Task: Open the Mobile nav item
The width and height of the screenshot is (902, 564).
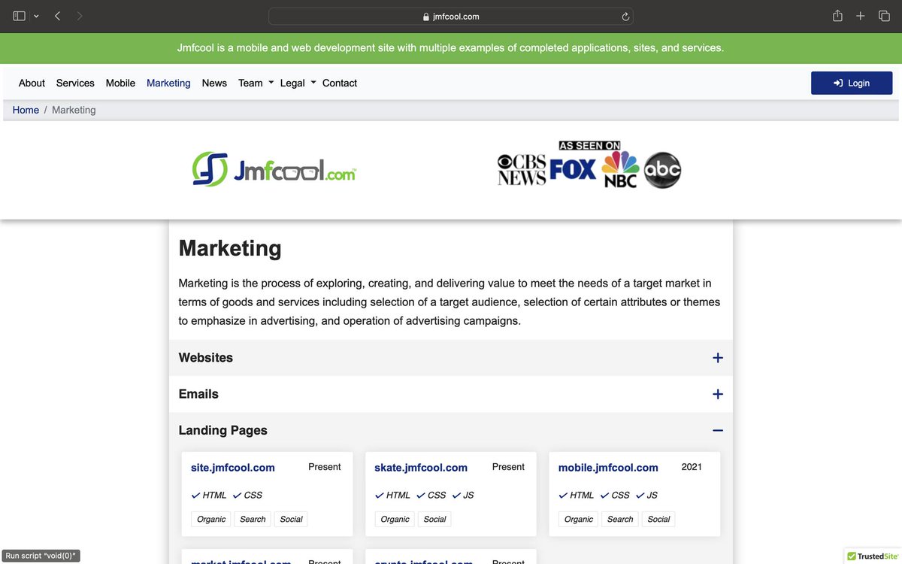Action: tap(120, 83)
